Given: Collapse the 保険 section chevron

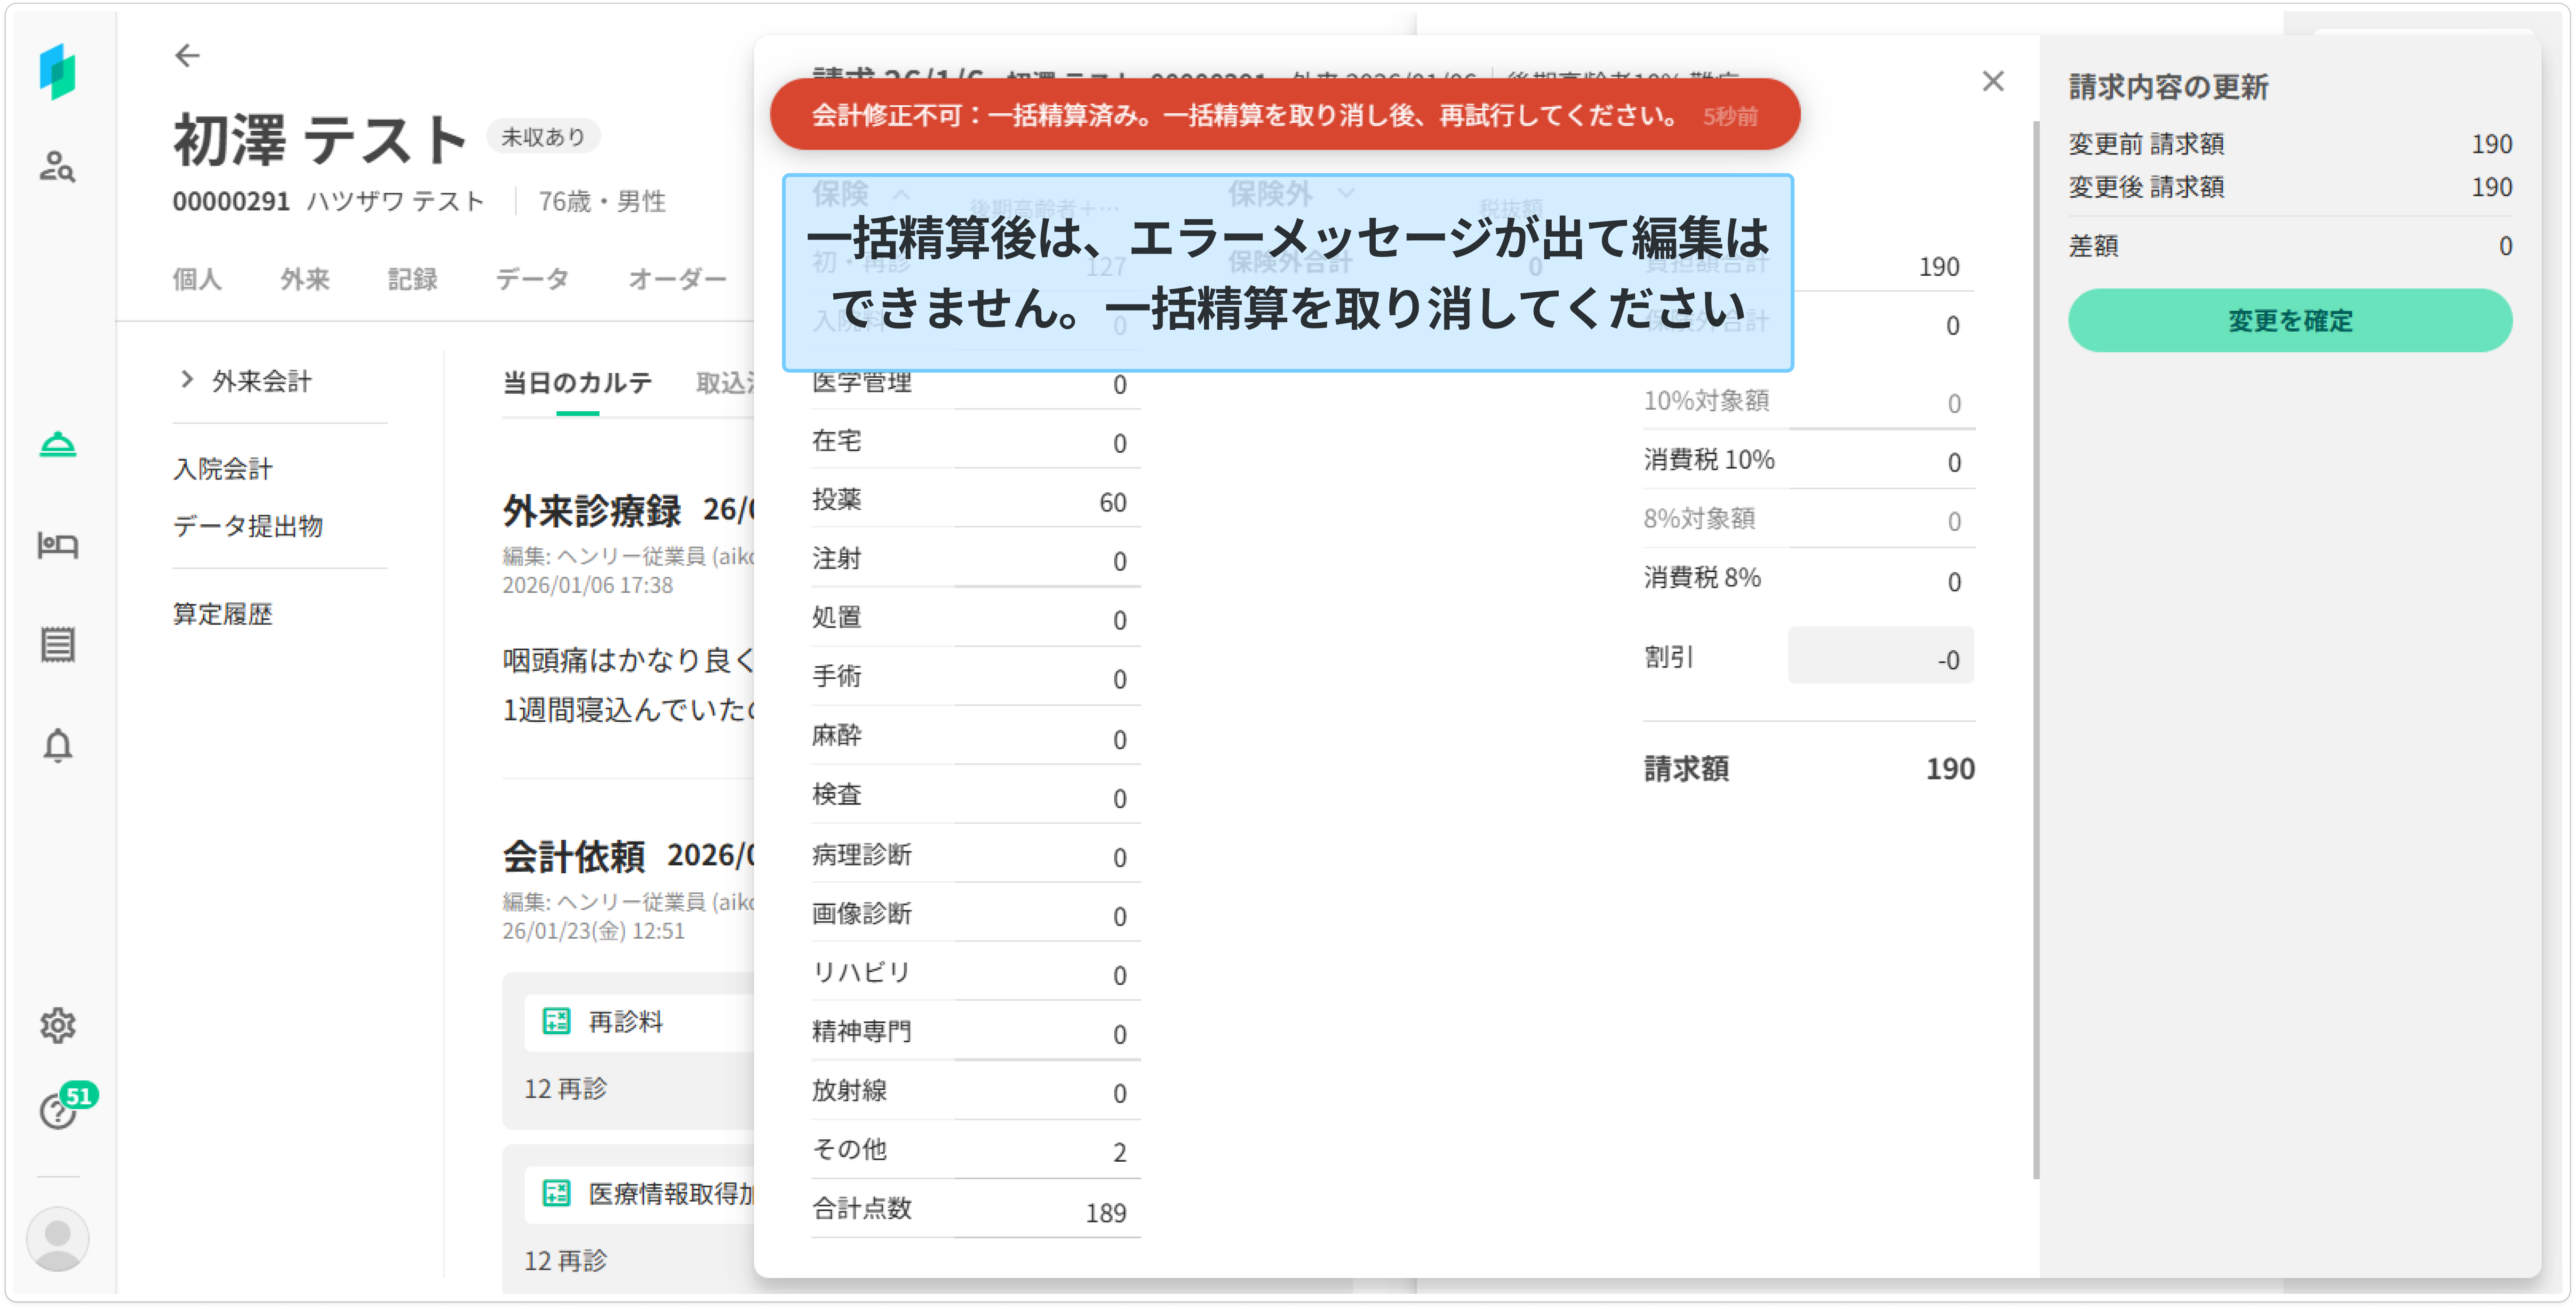Looking at the screenshot, I should [900, 194].
